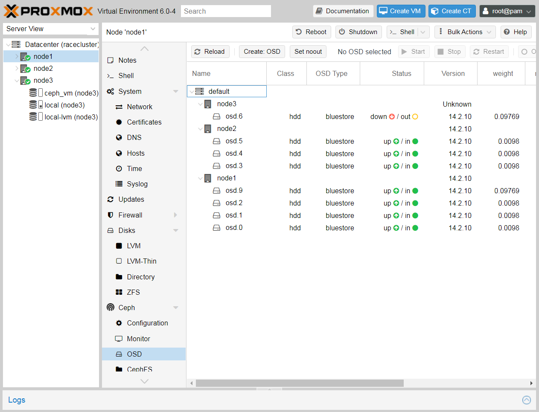Click right arrow of horizontal scrollbar
Viewport: 539px width, 412px height.
click(x=531, y=383)
